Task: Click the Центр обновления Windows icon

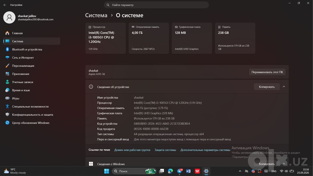Action: pos(8,123)
